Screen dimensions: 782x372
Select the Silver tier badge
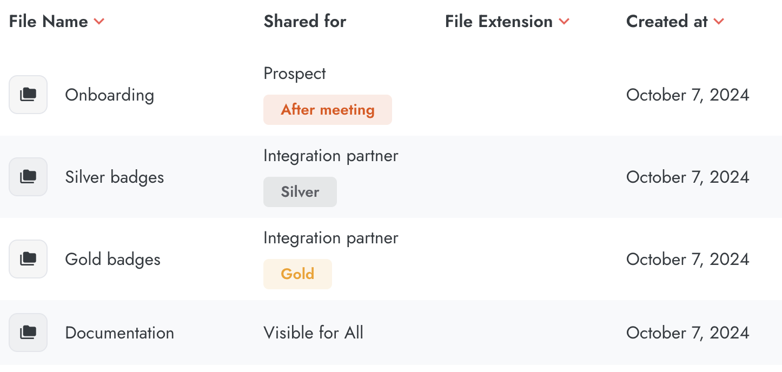point(300,192)
